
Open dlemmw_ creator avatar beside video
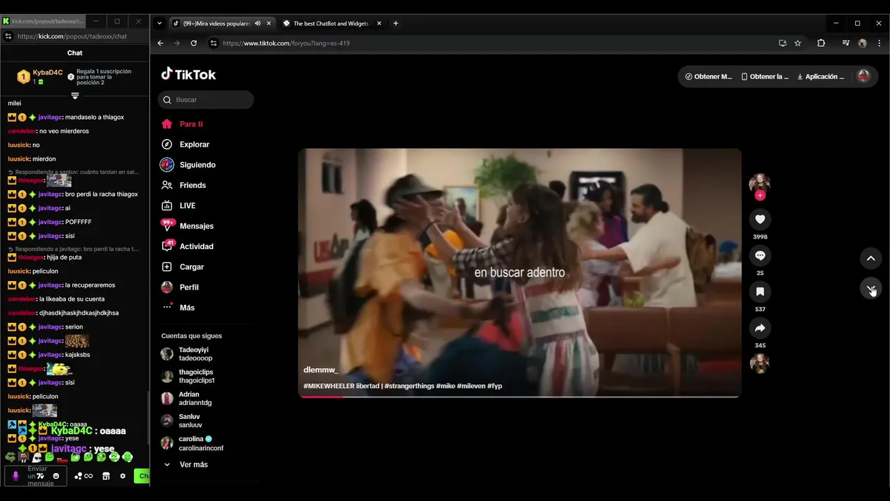759,183
